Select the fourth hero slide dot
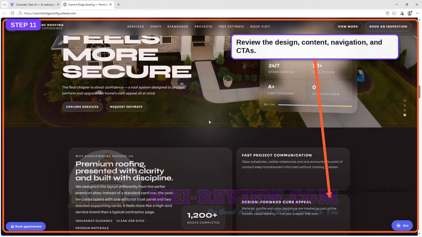Viewport: 422px width, 237px height. coord(405,115)
